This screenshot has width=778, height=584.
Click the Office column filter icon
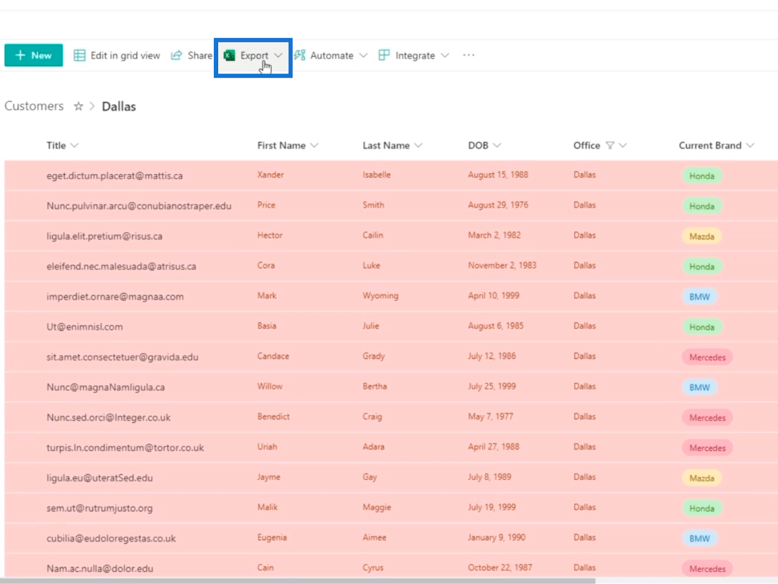coord(610,145)
